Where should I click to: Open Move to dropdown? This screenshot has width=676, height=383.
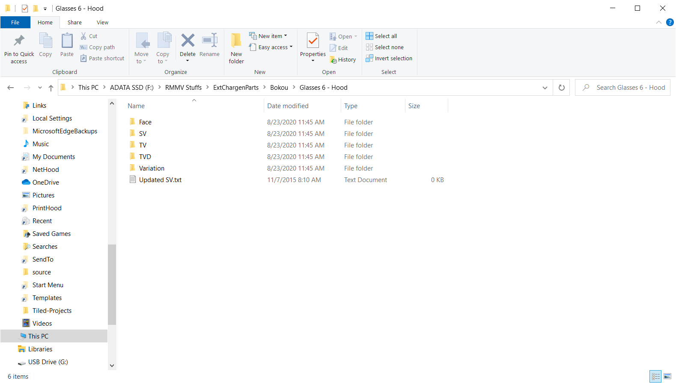point(141,48)
